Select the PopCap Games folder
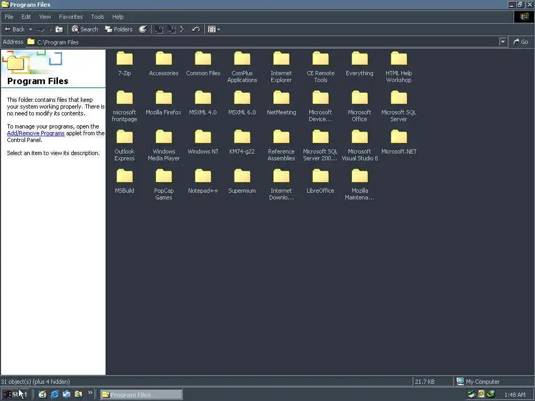 [x=164, y=184]
